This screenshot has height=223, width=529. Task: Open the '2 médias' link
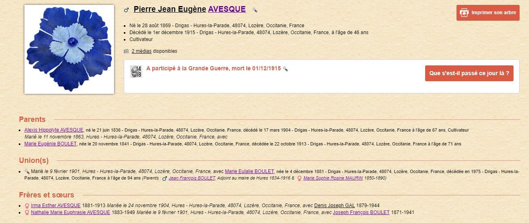(x=141, y=51)
